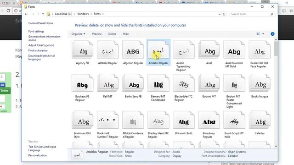294x165 pixels.
Task: Select the Aldhabi Regular font icon
Action: point(107,49)
